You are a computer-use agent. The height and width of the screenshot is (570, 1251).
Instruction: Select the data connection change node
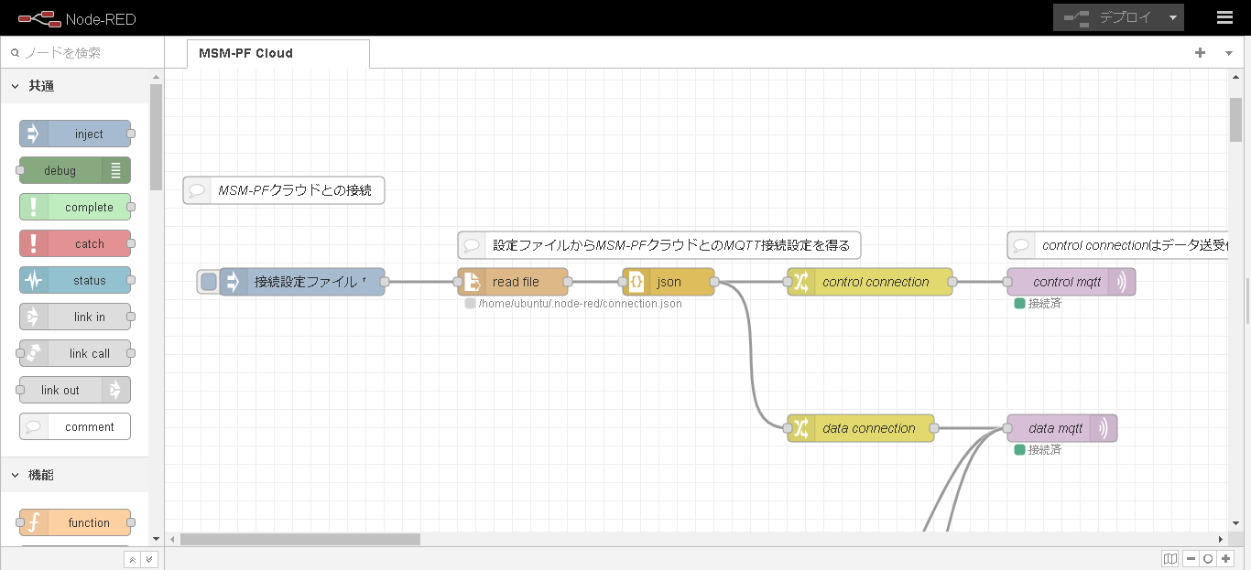point(861,428)
